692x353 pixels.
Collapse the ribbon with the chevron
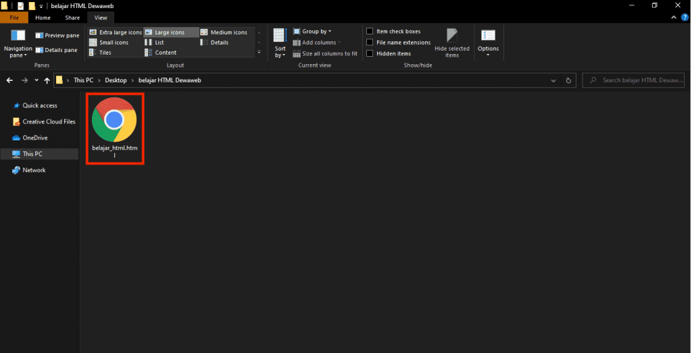[x=674, y=18]
